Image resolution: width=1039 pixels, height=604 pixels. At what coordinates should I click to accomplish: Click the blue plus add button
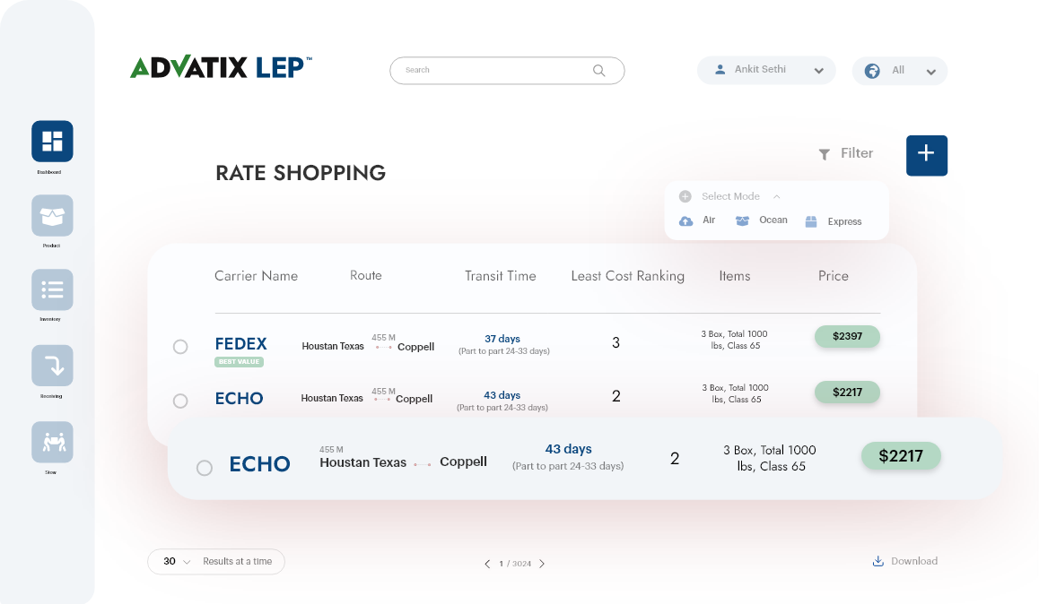coord(926,155)
